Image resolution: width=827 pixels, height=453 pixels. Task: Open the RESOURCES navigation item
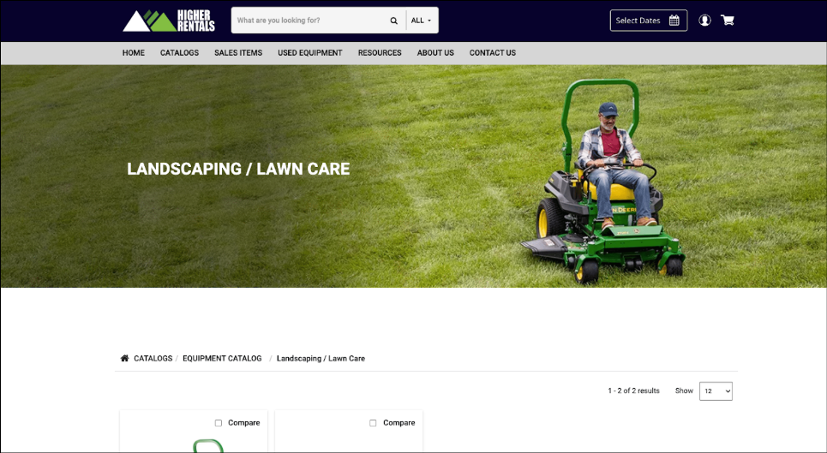380,53
